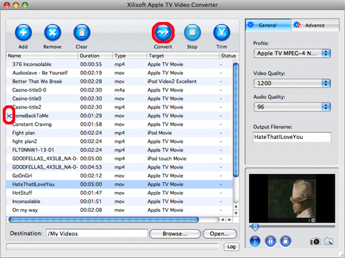345x258 pixels.
Task: Select the "GoOnGirl" row
Action: (x=119, y=176)
